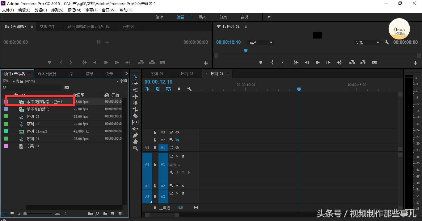Switch to the 序列 05 timeline tab

click(187, 73)
